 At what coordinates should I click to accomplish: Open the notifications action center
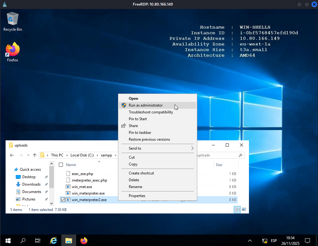pos(307,241)
